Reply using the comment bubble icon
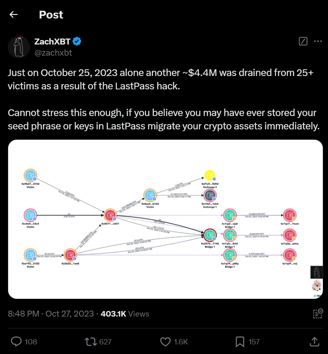 tap(16, 341)
